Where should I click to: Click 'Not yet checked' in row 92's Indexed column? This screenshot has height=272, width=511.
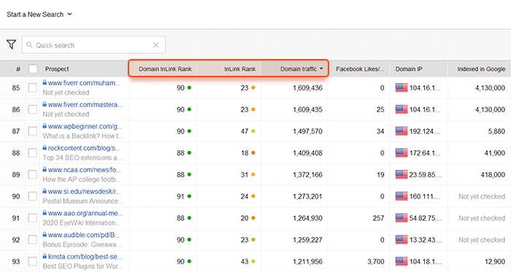tap(482, 240)
